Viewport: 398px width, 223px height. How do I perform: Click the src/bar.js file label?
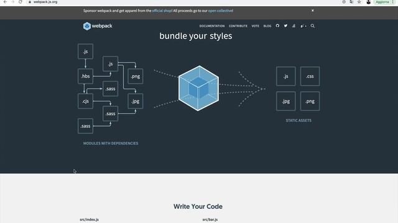point(210,219)
